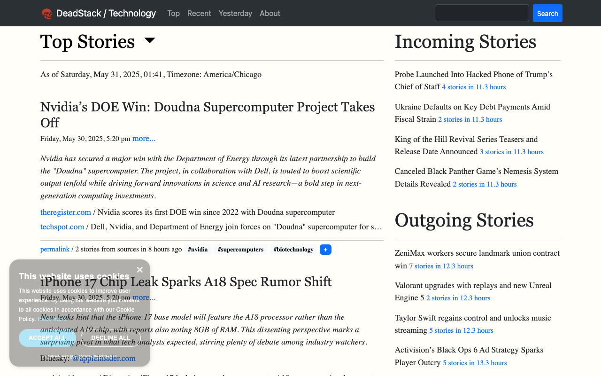Click ACCEPT ALL cookies button

[x=47, y=338]
